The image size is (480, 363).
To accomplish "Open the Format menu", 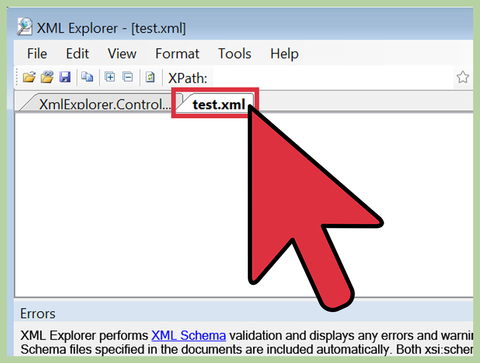I will pyautogui.click(x=177, y=54).
